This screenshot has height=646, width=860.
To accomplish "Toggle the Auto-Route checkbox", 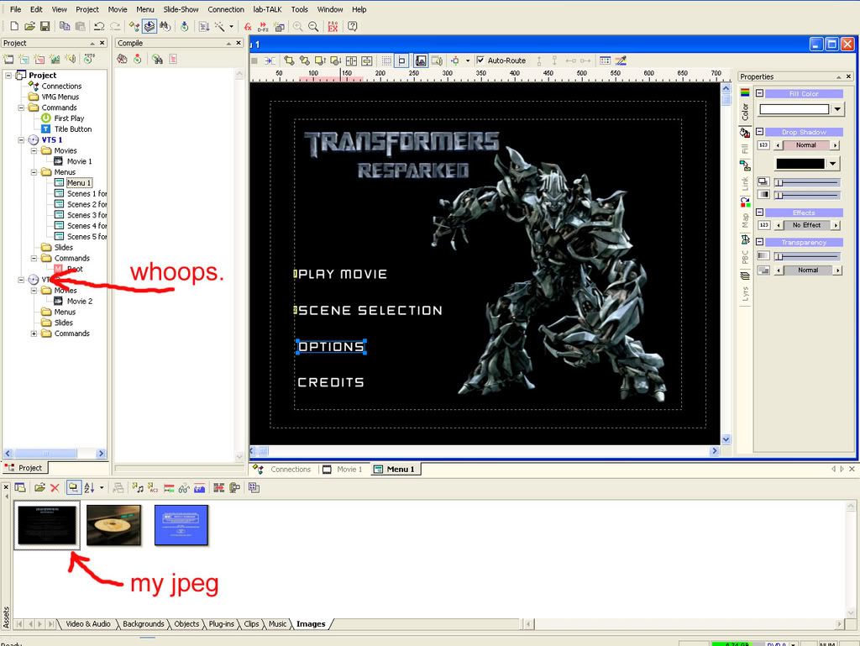I will 480,60.
